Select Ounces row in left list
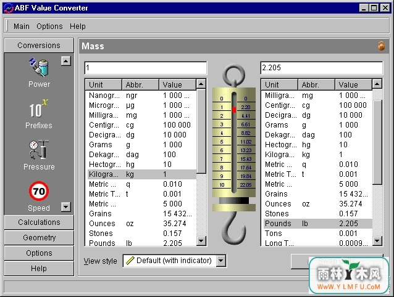394x297 pixels. (x=141, y=223)
